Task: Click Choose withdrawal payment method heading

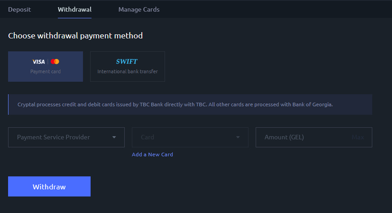Action: pos(75,36)
